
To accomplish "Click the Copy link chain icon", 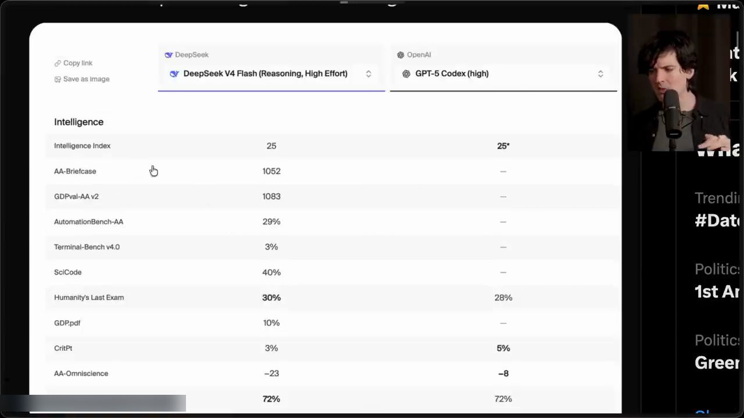I will [x=58, y=63].
